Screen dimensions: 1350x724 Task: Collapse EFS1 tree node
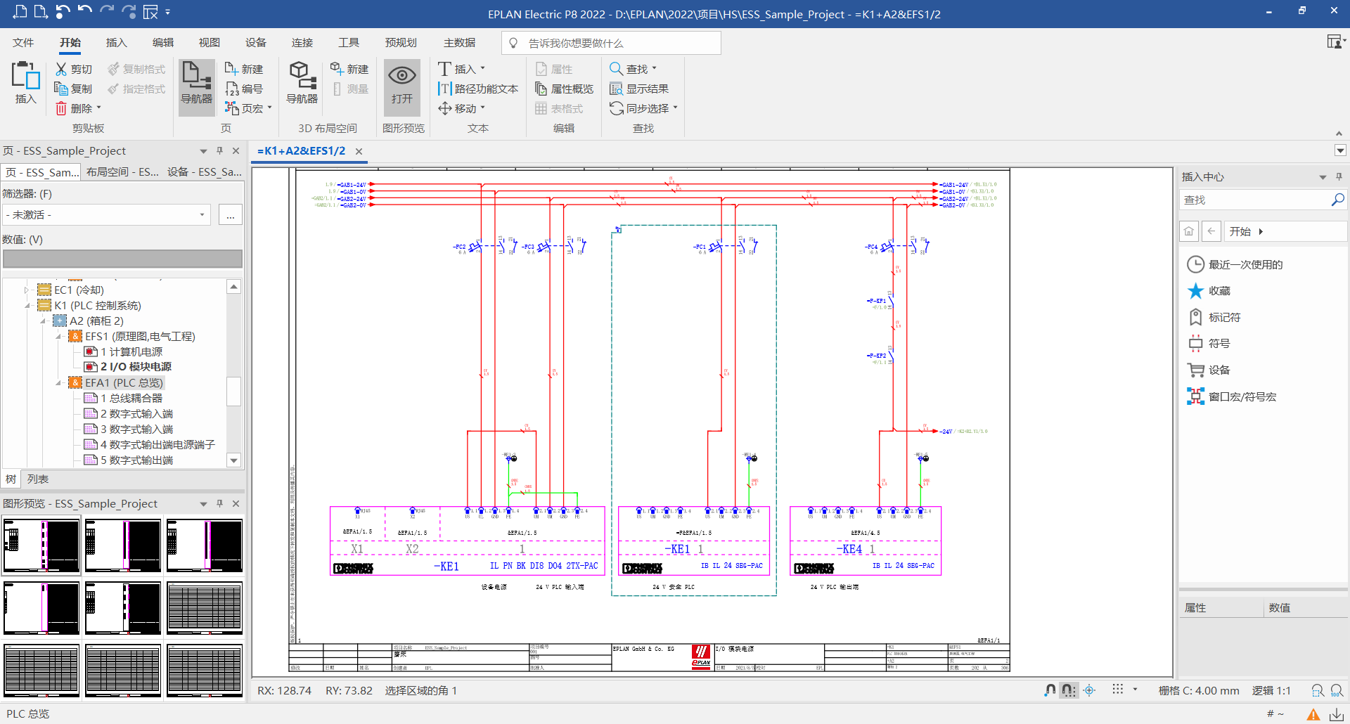point(59,337)
